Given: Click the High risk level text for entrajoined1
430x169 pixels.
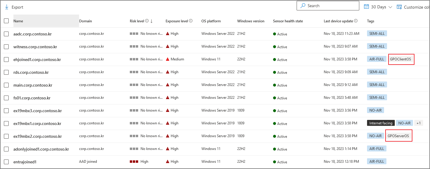Looking at the screenshot, I should click(x=144, y=162).
